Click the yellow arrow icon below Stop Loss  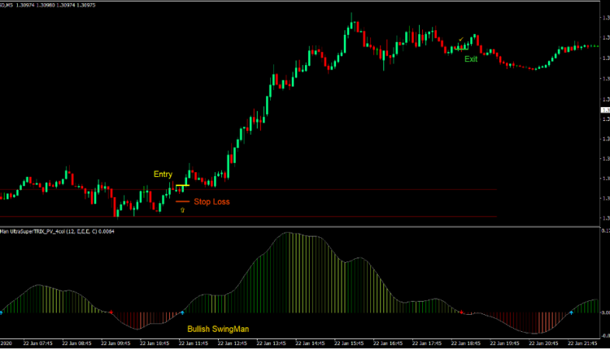tap(182, 209)
